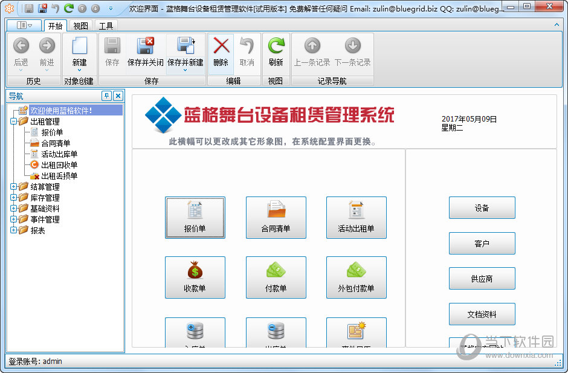Click the date text 2017年05月09日
This screenshot has height=373, width=568.
[x=469, y=119]
